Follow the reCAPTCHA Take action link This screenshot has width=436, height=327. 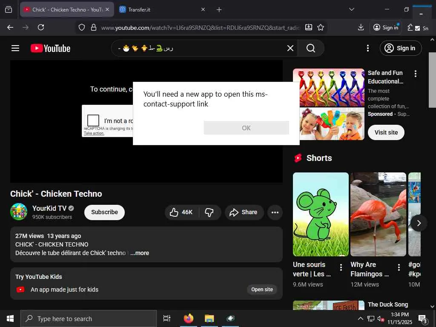click(x=94, y=133)
